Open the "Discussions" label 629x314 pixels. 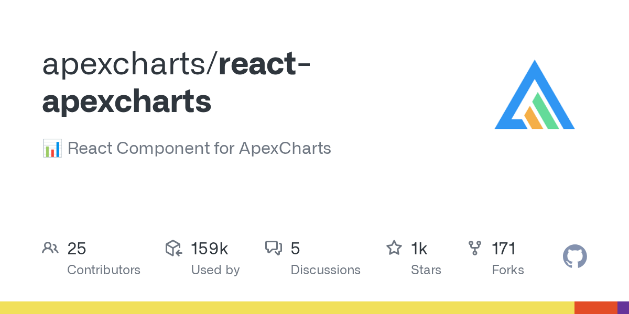point(326,270)
